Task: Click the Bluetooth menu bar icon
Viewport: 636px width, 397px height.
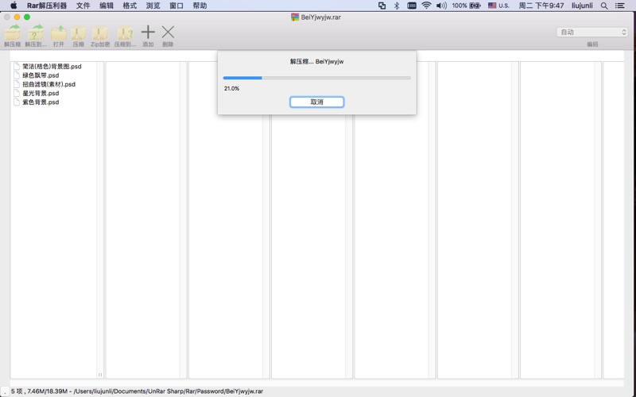Action: coord(397,6)
